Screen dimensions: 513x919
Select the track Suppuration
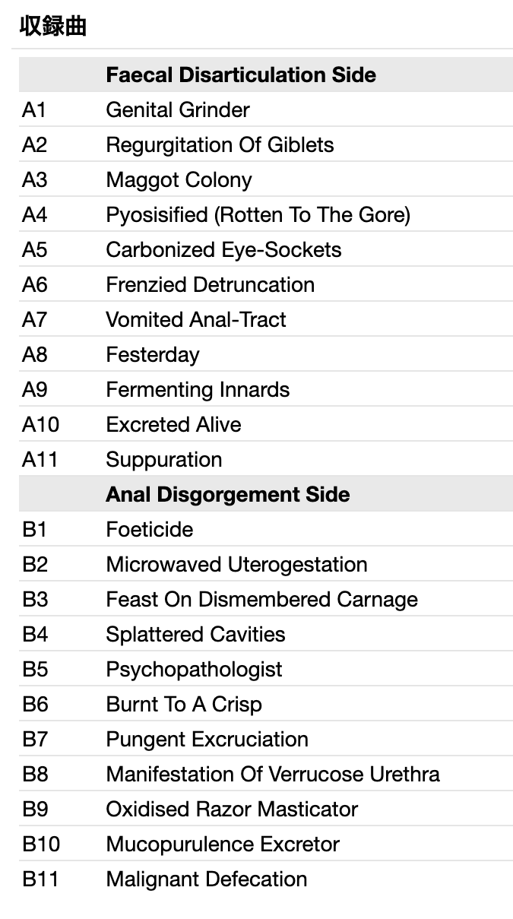tap(164, 459)
